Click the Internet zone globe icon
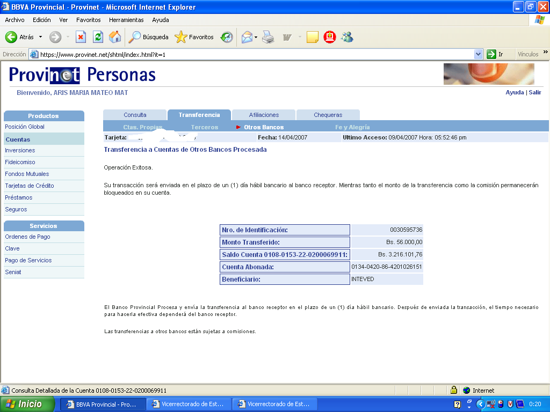 pyautogui.click(x=467, y=391)
